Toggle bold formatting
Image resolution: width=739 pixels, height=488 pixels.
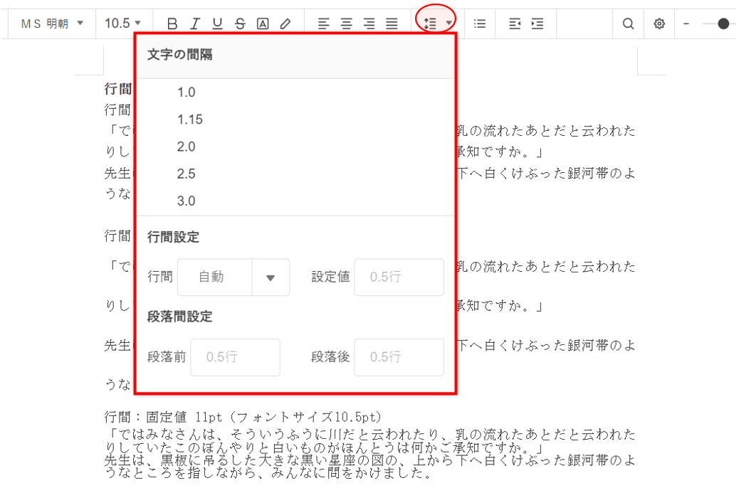[x=172, y=23]
